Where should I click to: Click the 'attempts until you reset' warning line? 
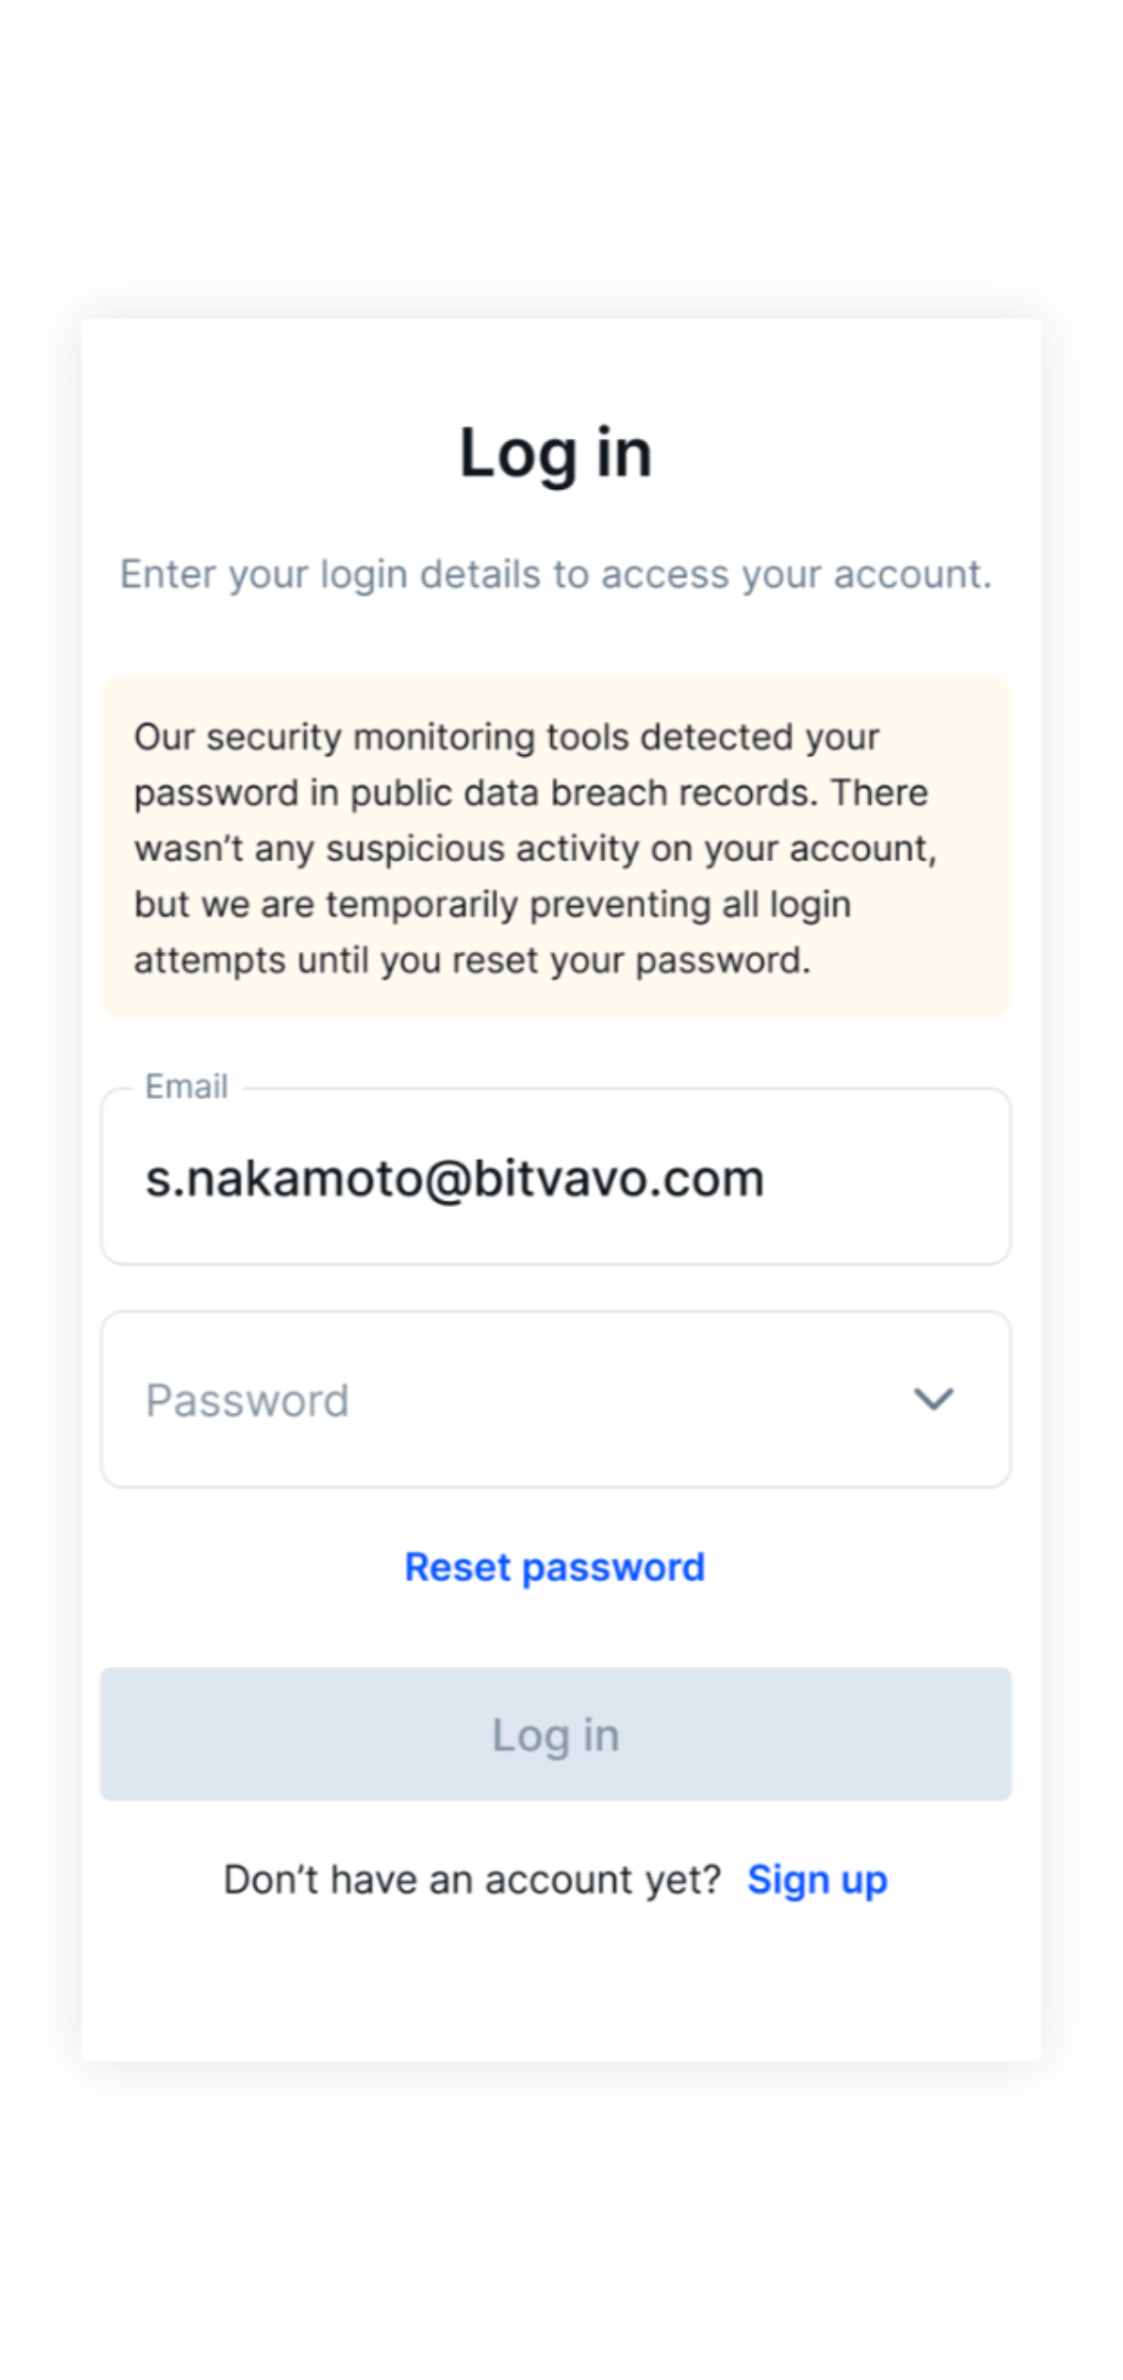point(472,961)
